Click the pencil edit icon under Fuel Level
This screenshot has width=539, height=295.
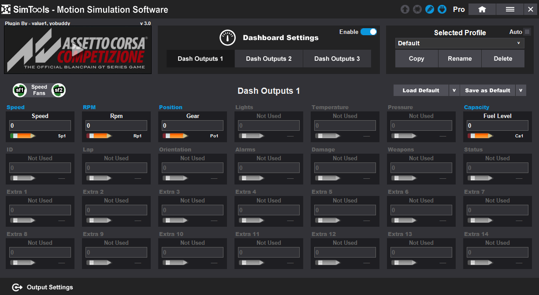pos(481,136)
